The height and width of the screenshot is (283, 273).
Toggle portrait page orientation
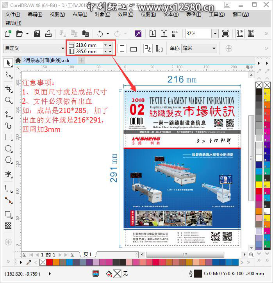(x=123, y=48)
